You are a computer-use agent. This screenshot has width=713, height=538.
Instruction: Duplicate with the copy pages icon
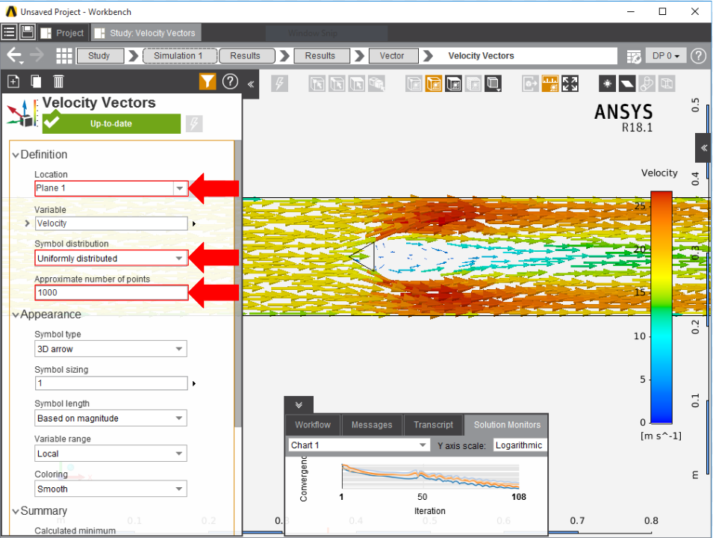pos(36,81)
